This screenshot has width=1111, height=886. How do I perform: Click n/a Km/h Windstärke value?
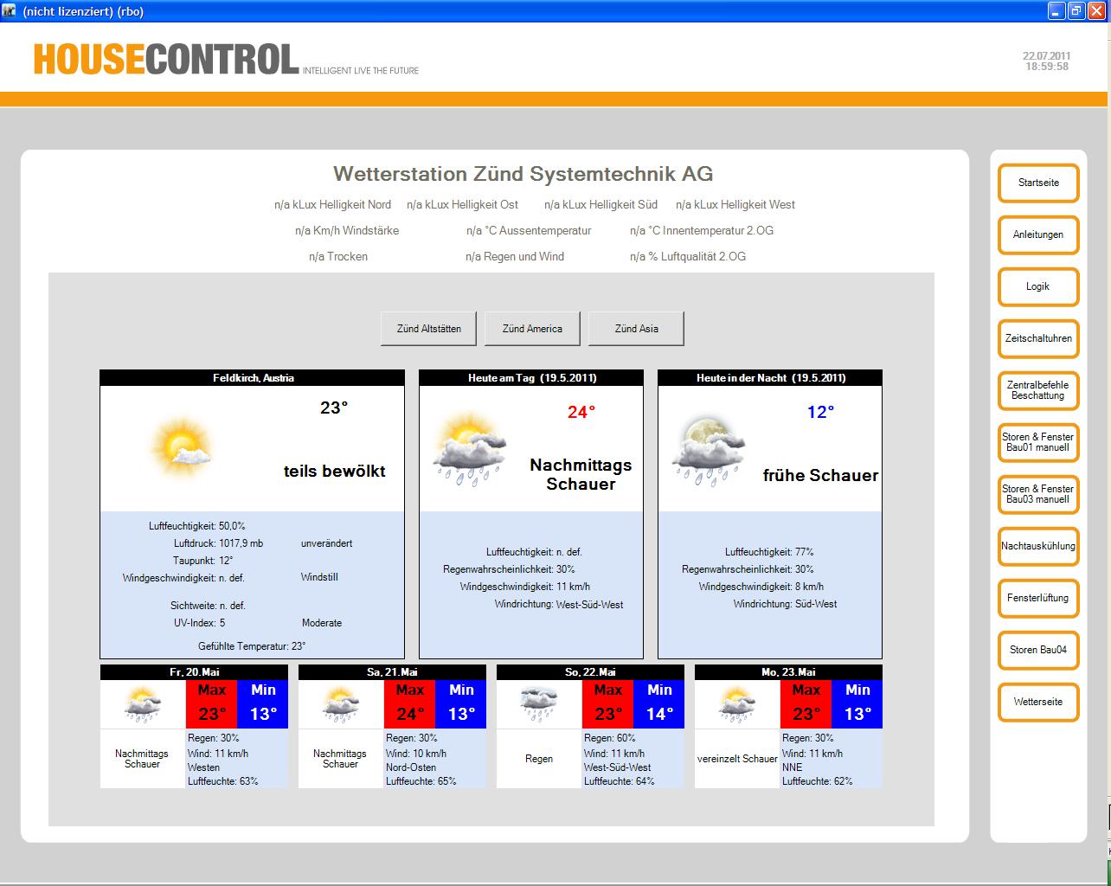coord(347,231)
